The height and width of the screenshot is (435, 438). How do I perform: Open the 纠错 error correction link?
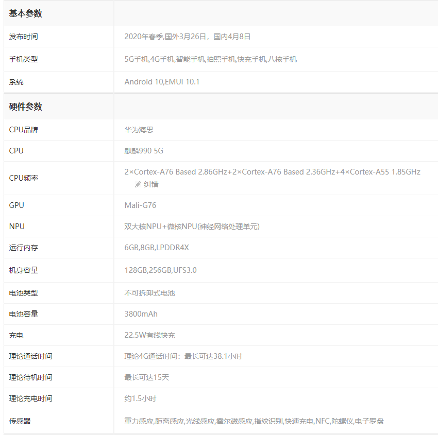point(151,184)
